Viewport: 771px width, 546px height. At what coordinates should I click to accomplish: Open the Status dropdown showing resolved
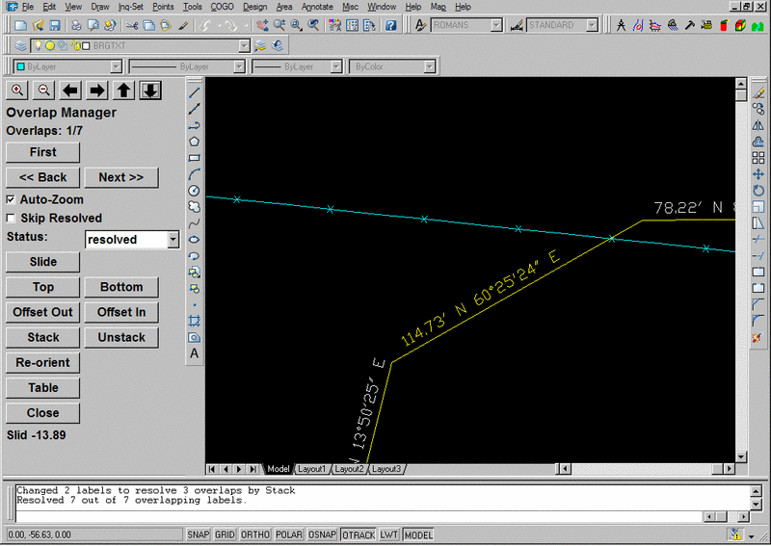(173, 240)
